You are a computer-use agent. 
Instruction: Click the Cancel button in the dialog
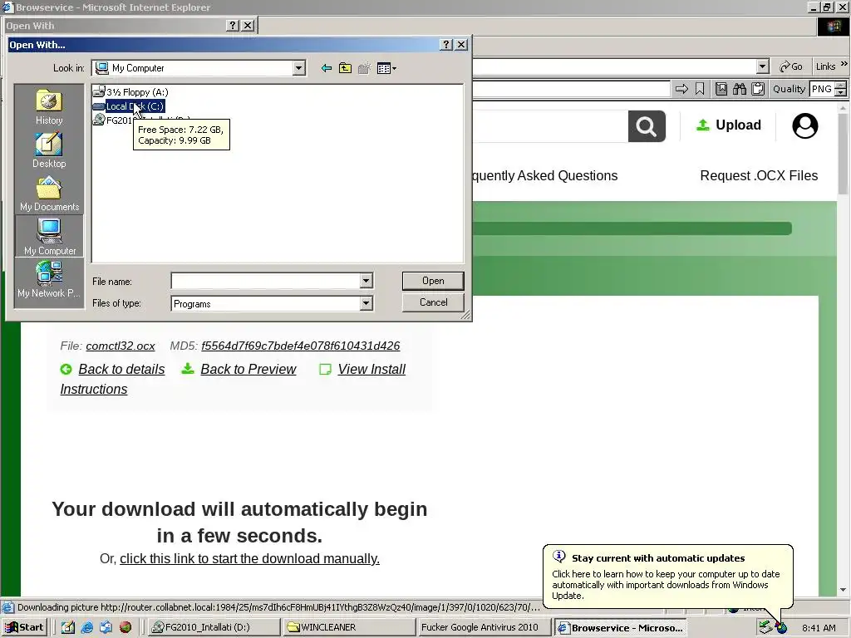point(433,302)
